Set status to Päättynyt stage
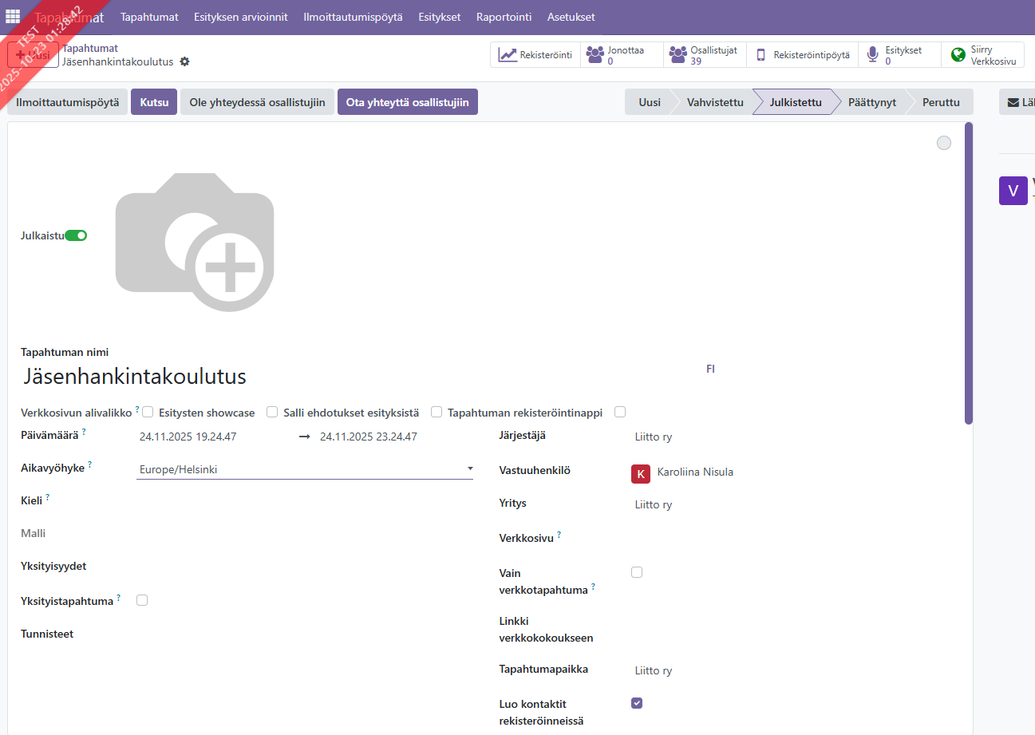The width and height of the screenshot is (1035, 735). pos(872,102)
